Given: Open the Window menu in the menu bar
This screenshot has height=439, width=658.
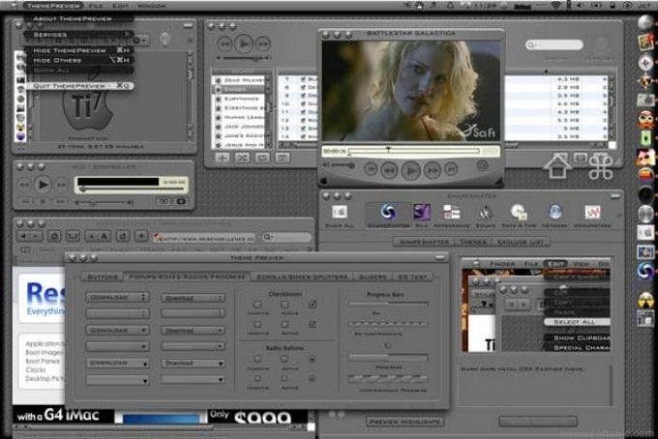Looking at the screenshot, I should (x=152, y=6).
